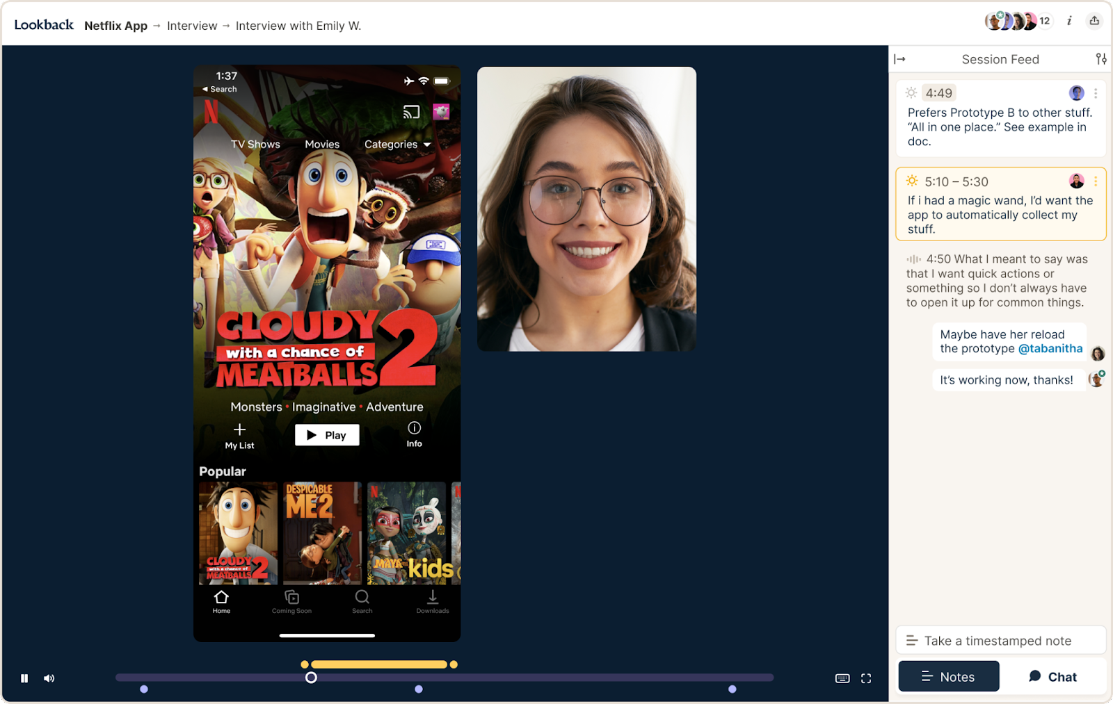
Task: Click the Take a timestamped note field
Action: click(x=1000, y=641)
